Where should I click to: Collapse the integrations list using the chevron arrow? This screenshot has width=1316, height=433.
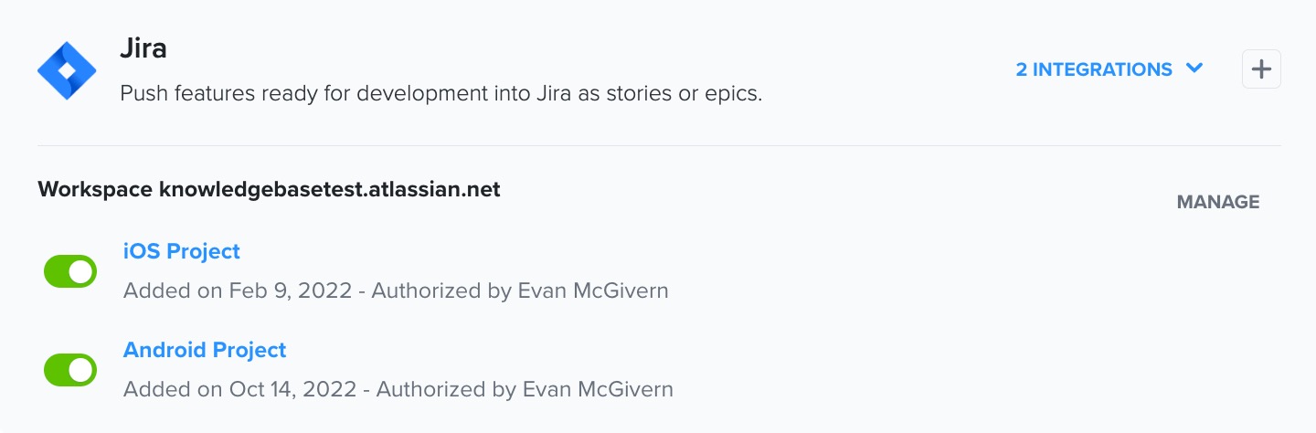point(1194,69)
